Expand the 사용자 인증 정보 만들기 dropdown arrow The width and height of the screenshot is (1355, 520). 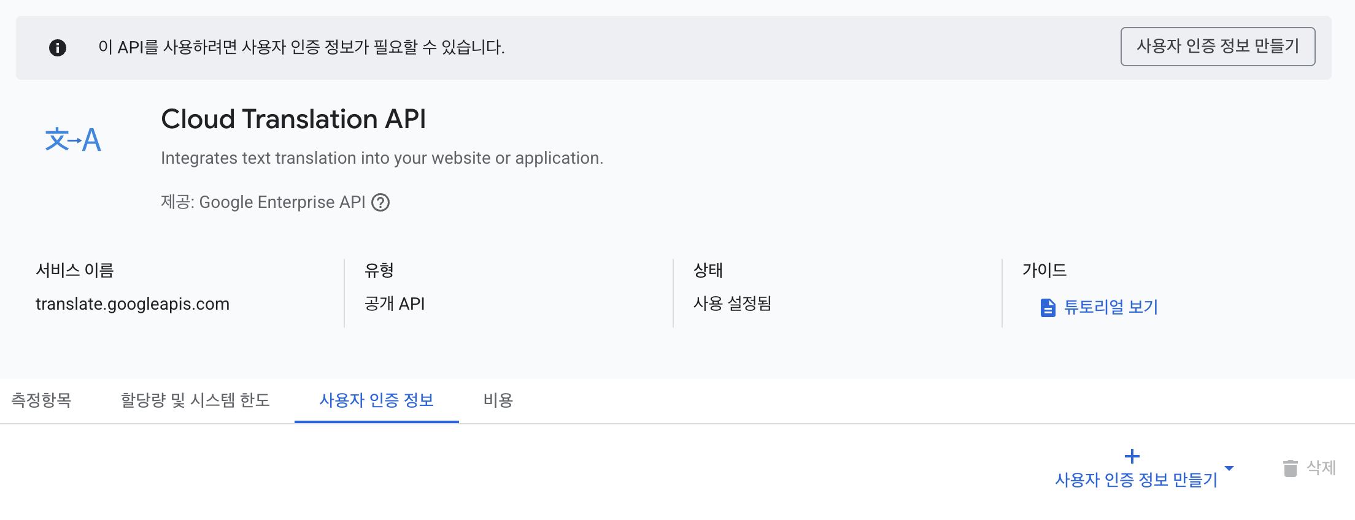(1229, 468)
